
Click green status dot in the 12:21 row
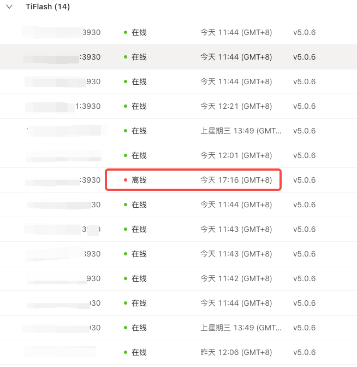126,106
